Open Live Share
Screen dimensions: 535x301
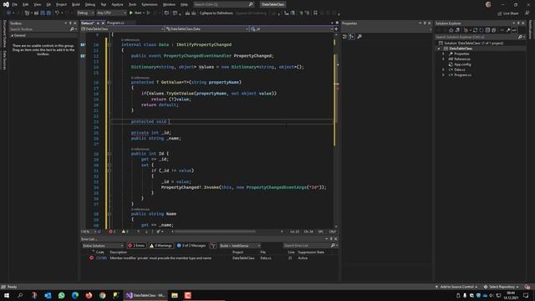pyautogui.click(x=508, y=13)
